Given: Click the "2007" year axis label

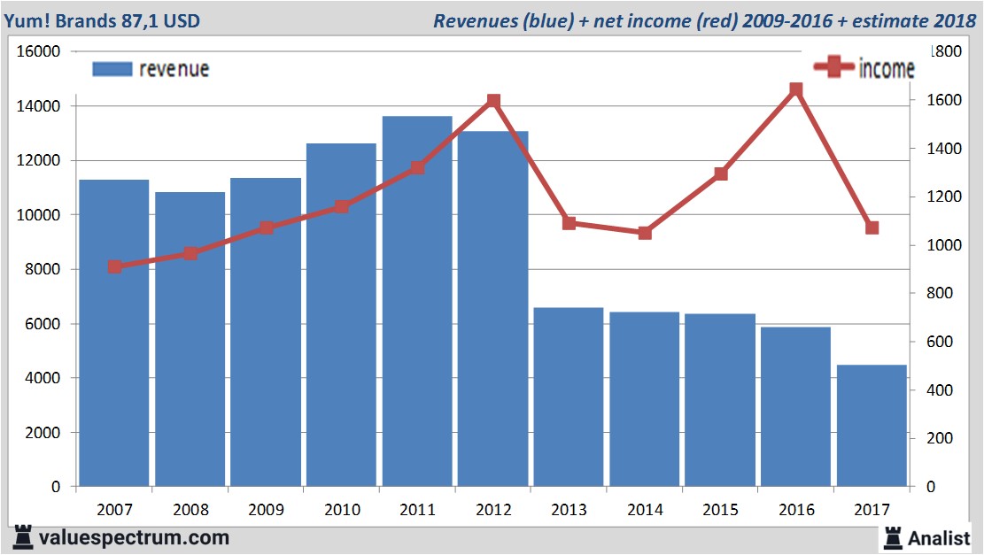Looking at the screenshot, I should 115,509.
